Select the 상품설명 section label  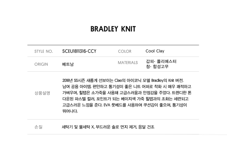click(x=42, y=93)
